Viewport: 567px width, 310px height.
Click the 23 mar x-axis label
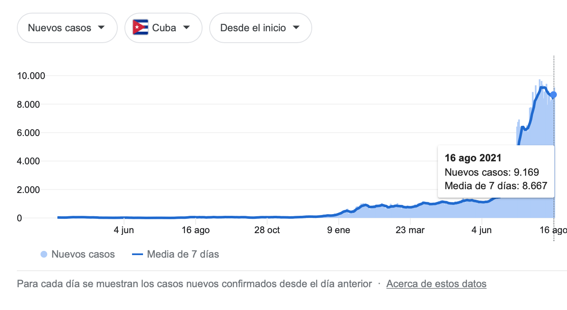click(410, 230)
